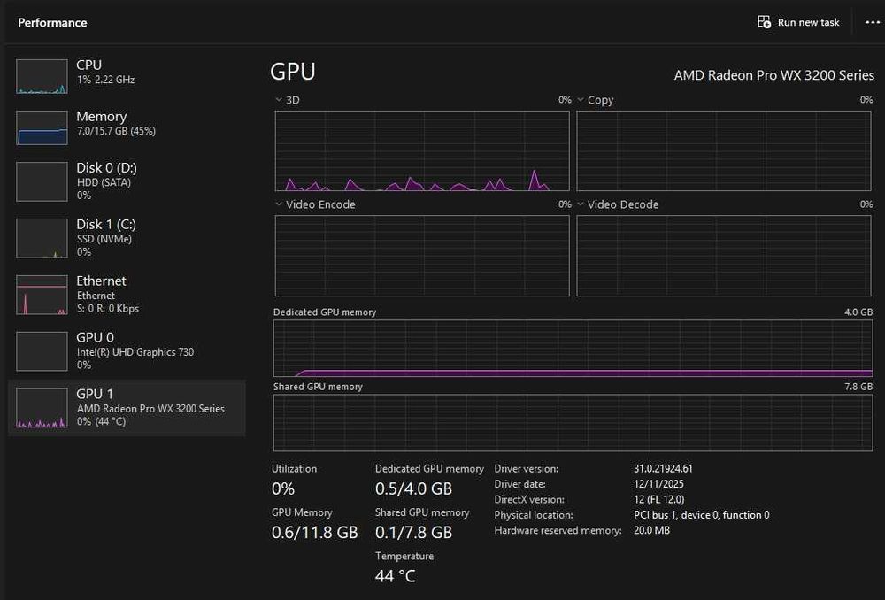Image resolution: width=885 pixels, height=600 pixels.
Task: Open the three-dots more options menu
Action: click(873, 22)
